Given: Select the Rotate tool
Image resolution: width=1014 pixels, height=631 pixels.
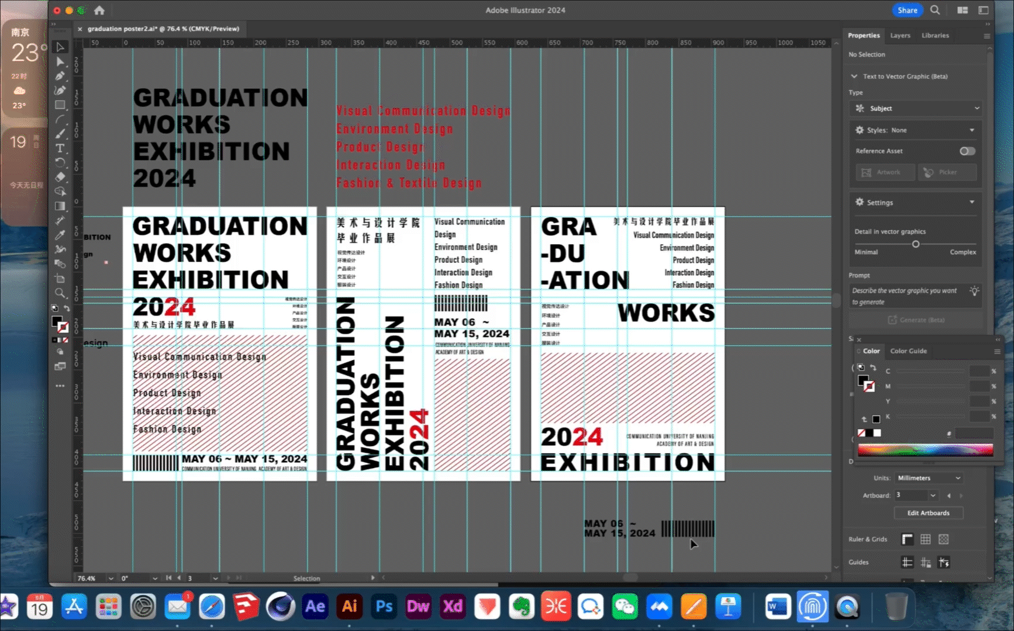Looking at the screenshot, I should click(60, 162).
